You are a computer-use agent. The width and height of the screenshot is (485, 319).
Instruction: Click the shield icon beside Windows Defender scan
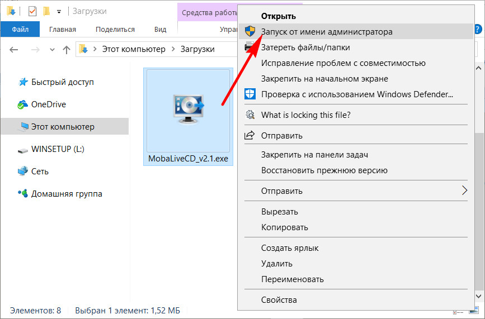[250, 94]
